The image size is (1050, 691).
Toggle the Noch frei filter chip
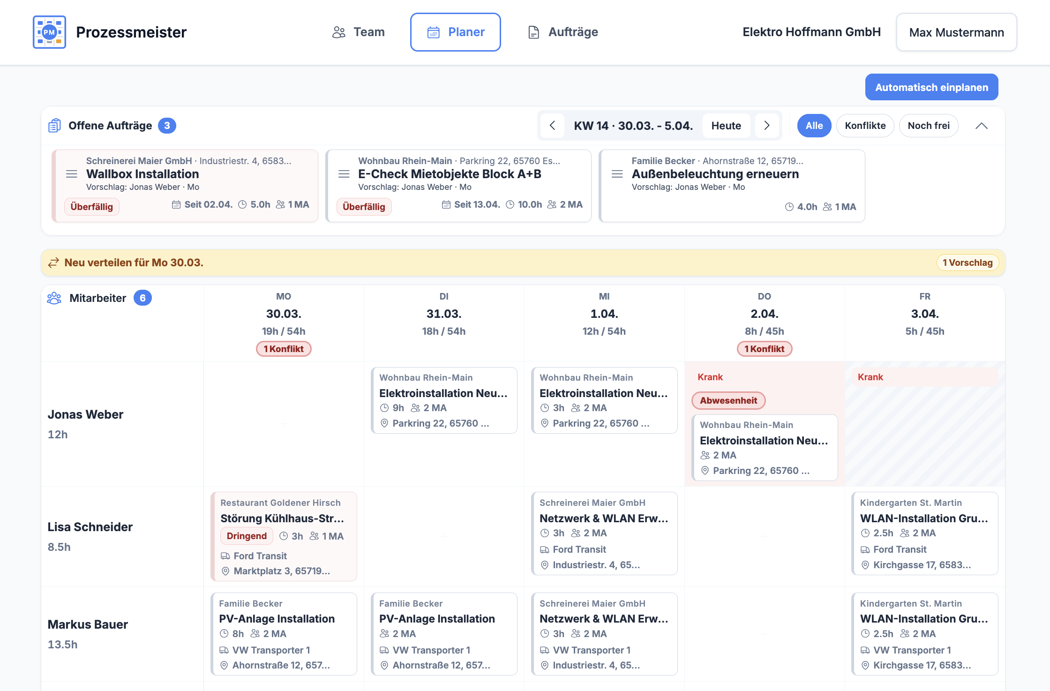pyautogui.click(x=928, y=126)
